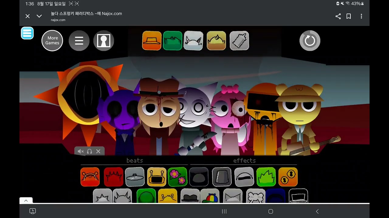Choose the dark blue sound icon

(x=276, y=196)
